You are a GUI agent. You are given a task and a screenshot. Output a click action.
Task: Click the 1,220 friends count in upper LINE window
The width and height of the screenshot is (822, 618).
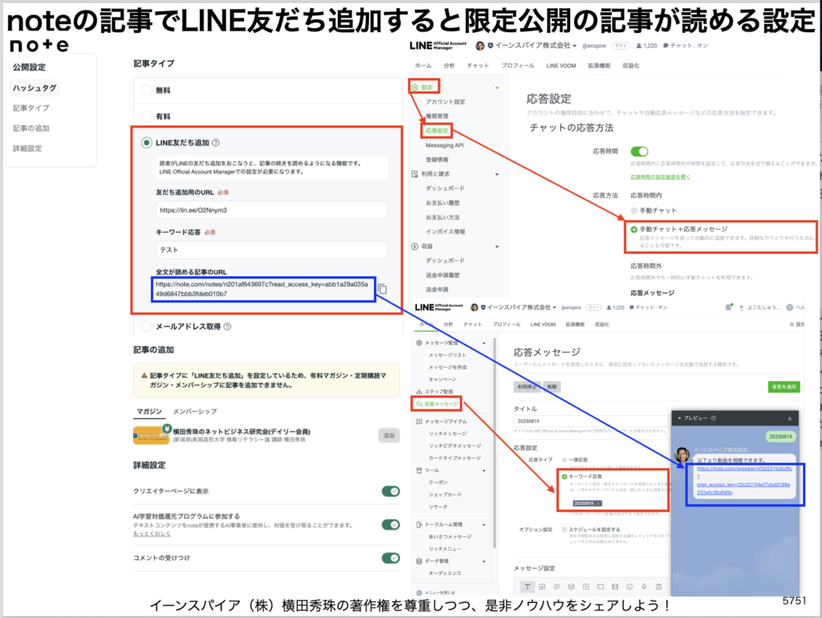point(646,46)
